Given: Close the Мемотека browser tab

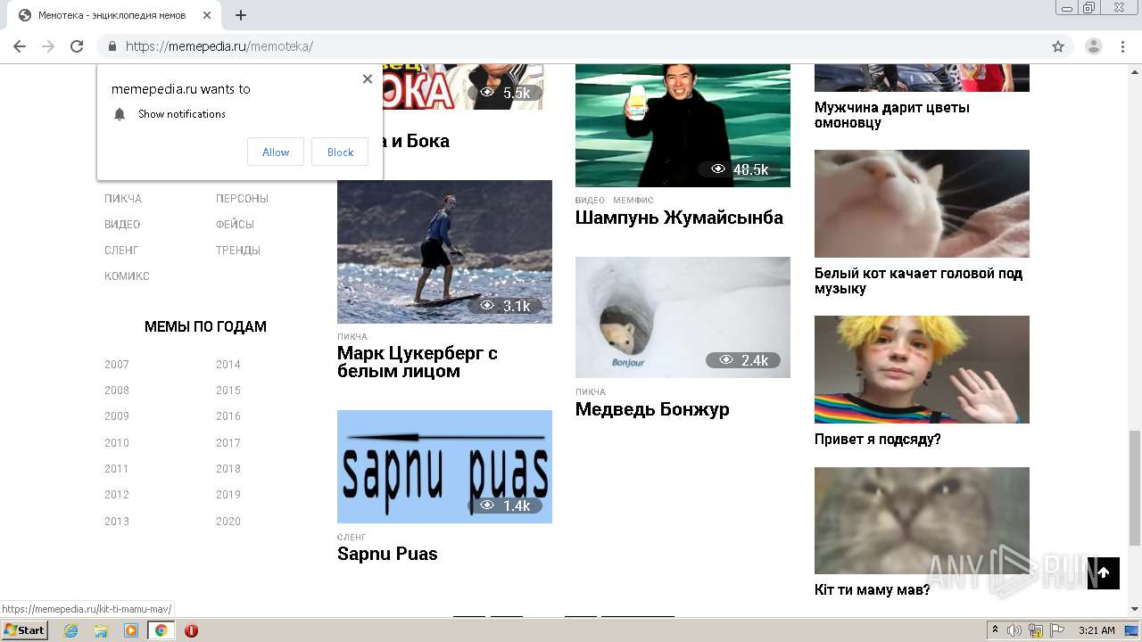Looking at the screenshot, I should 208,15.
